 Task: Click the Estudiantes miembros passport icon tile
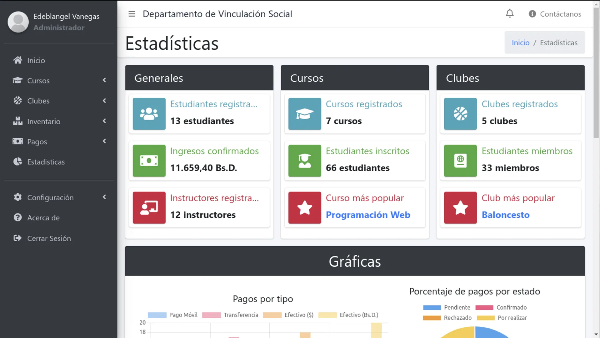(460, 161)
